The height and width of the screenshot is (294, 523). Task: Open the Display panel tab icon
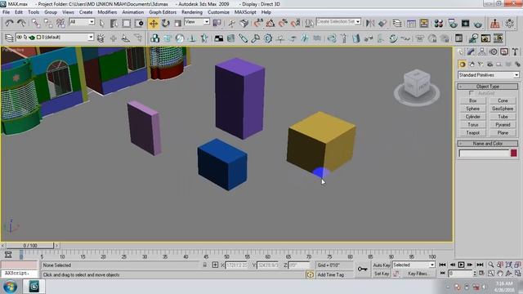click(x=504, y=51)
